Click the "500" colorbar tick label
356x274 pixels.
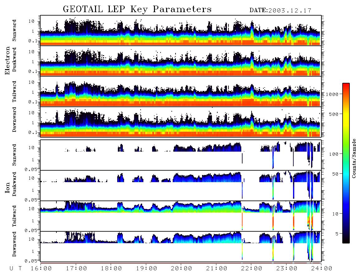[x=334, y=114]
